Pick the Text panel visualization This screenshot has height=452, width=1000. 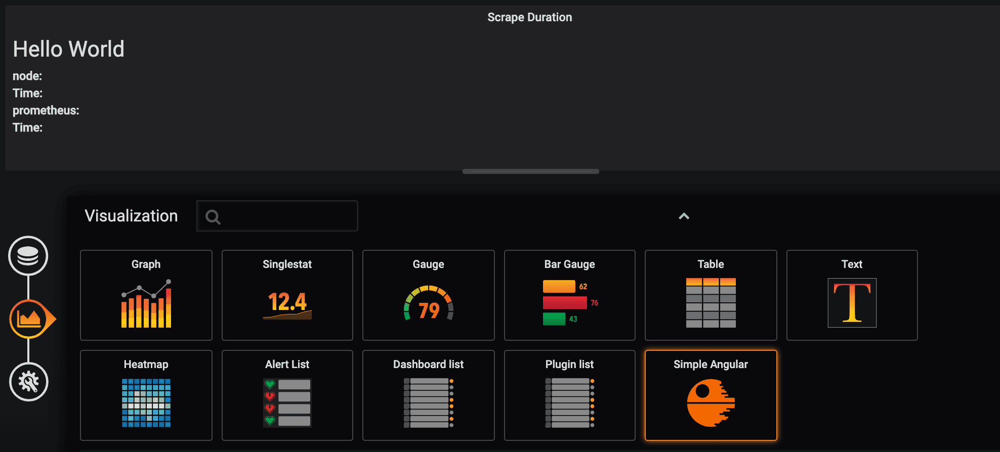click(x=852, y=295)
